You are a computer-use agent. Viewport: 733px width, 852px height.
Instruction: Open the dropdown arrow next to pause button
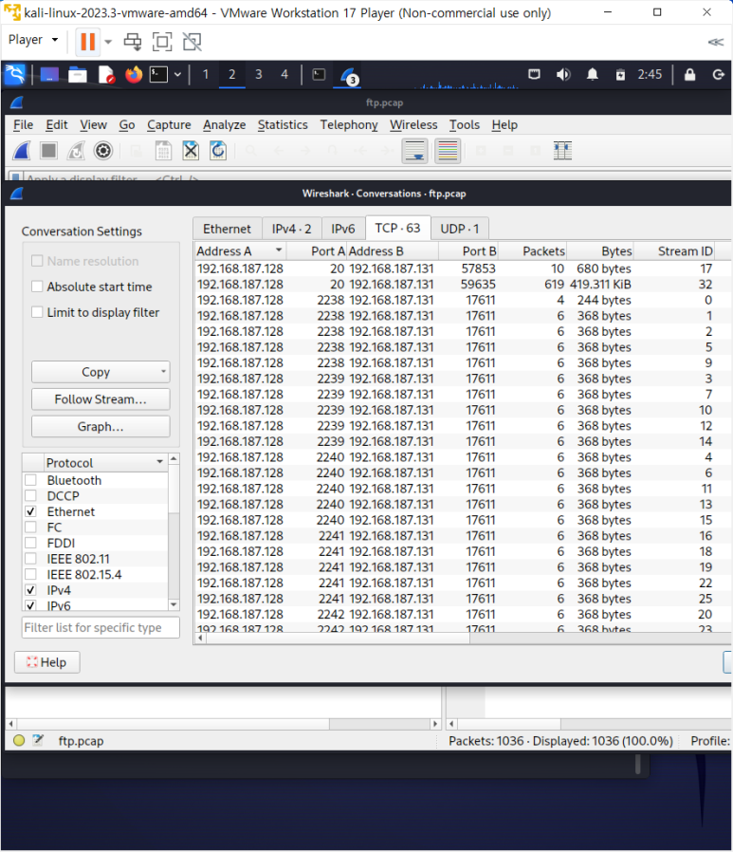point(108,42)
